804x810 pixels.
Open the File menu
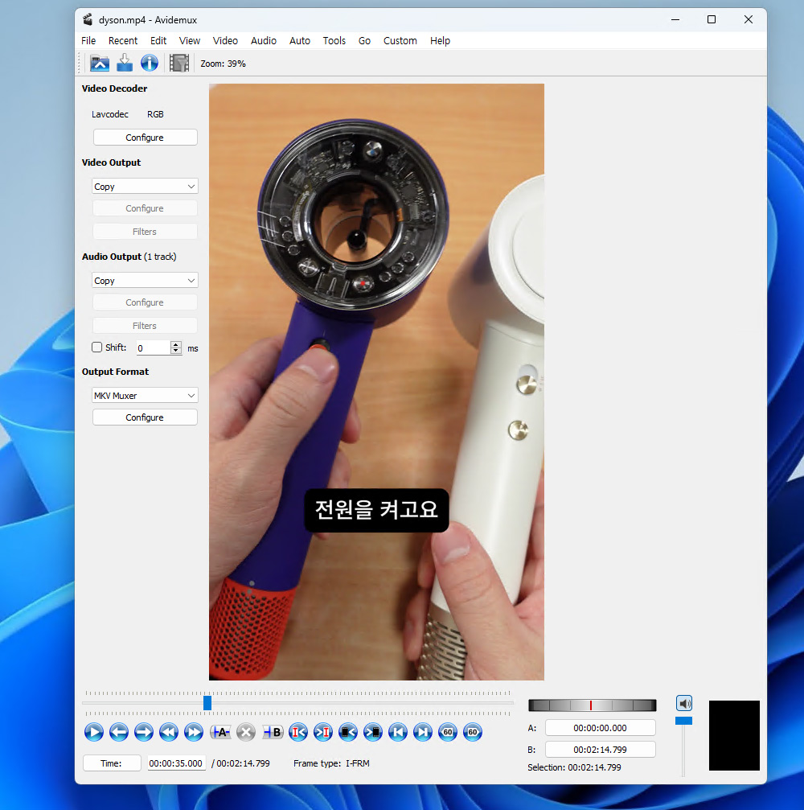(x=88, y=40)
